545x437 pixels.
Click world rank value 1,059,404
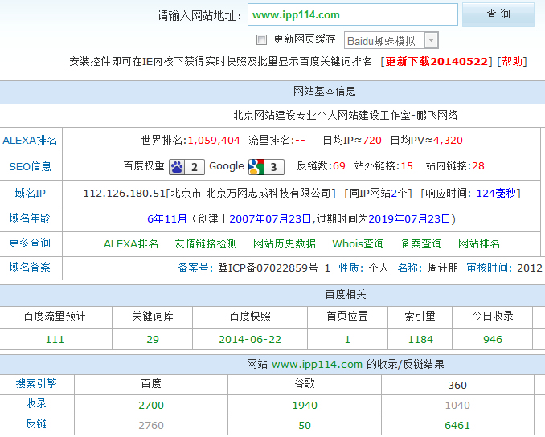(214, 141)
